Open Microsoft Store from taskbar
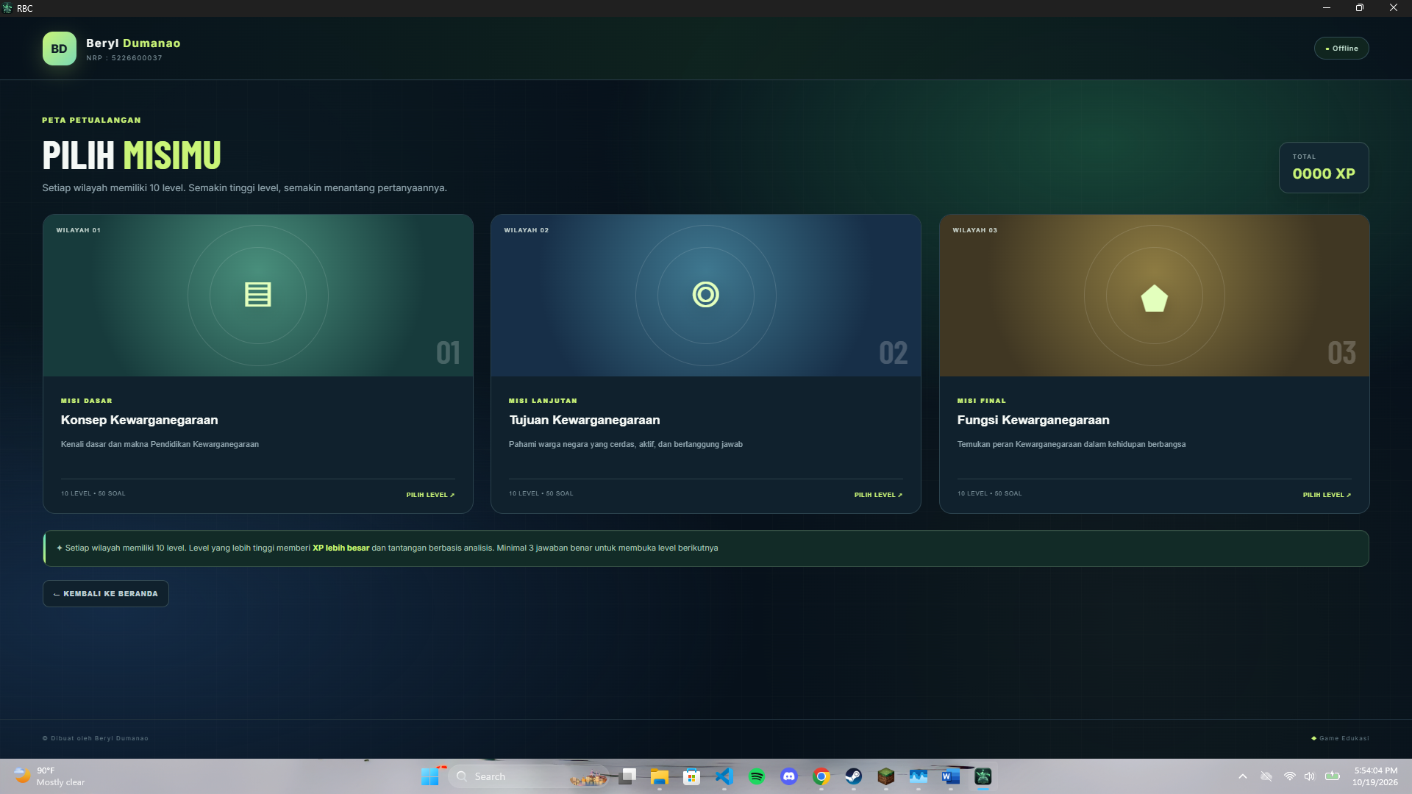The image size is (1412, 794). tap(691, 776)
